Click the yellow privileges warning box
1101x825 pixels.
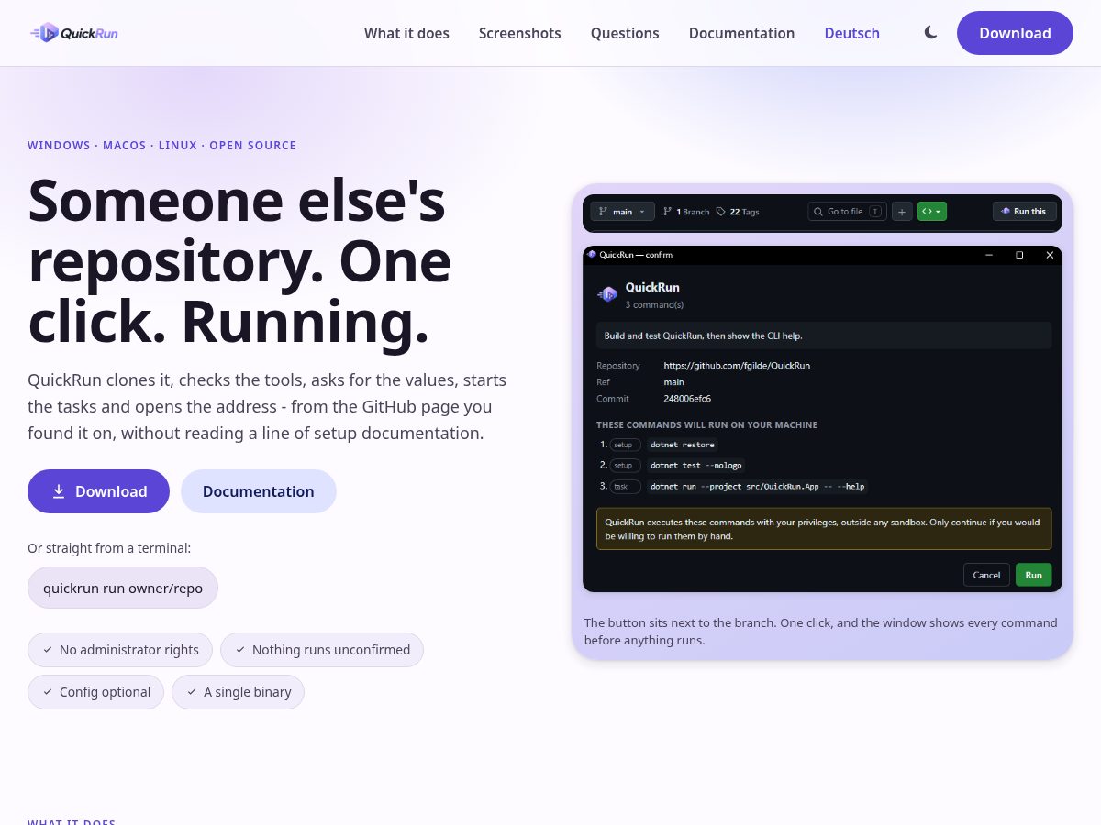click(x=824, y=529)
